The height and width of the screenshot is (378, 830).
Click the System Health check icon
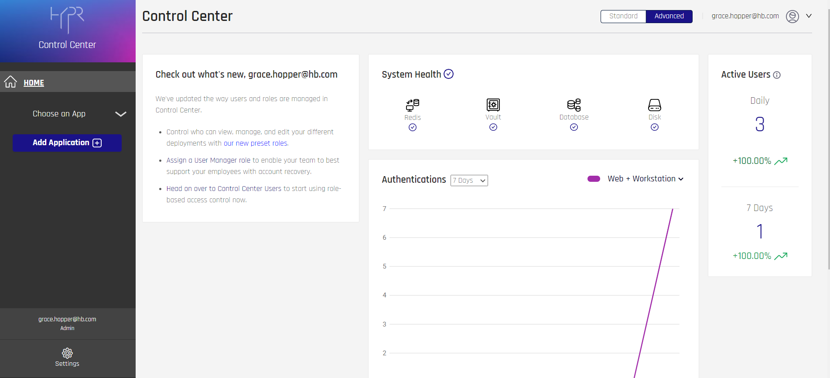[448, 74]
